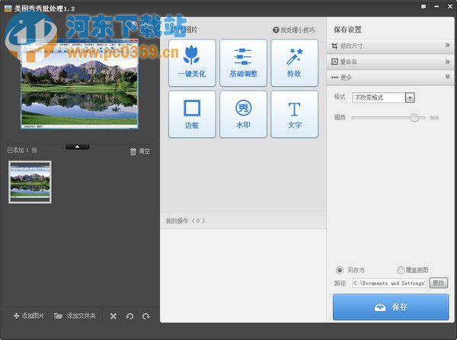
Task: Open the 一键美化 one-click beautify tool
Action: tap(192, 63)
